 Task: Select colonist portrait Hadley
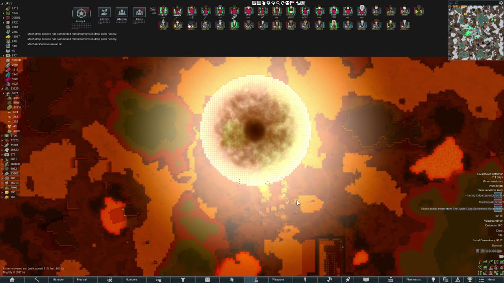[178, 11]
